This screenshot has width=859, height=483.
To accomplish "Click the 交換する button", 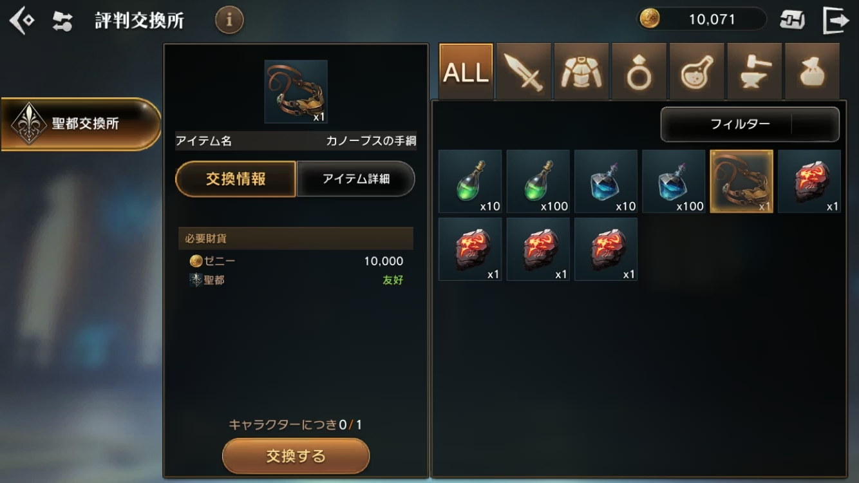I will 296,456.
